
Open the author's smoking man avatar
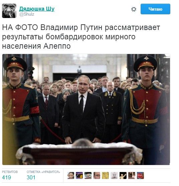[x=9, y=11]
